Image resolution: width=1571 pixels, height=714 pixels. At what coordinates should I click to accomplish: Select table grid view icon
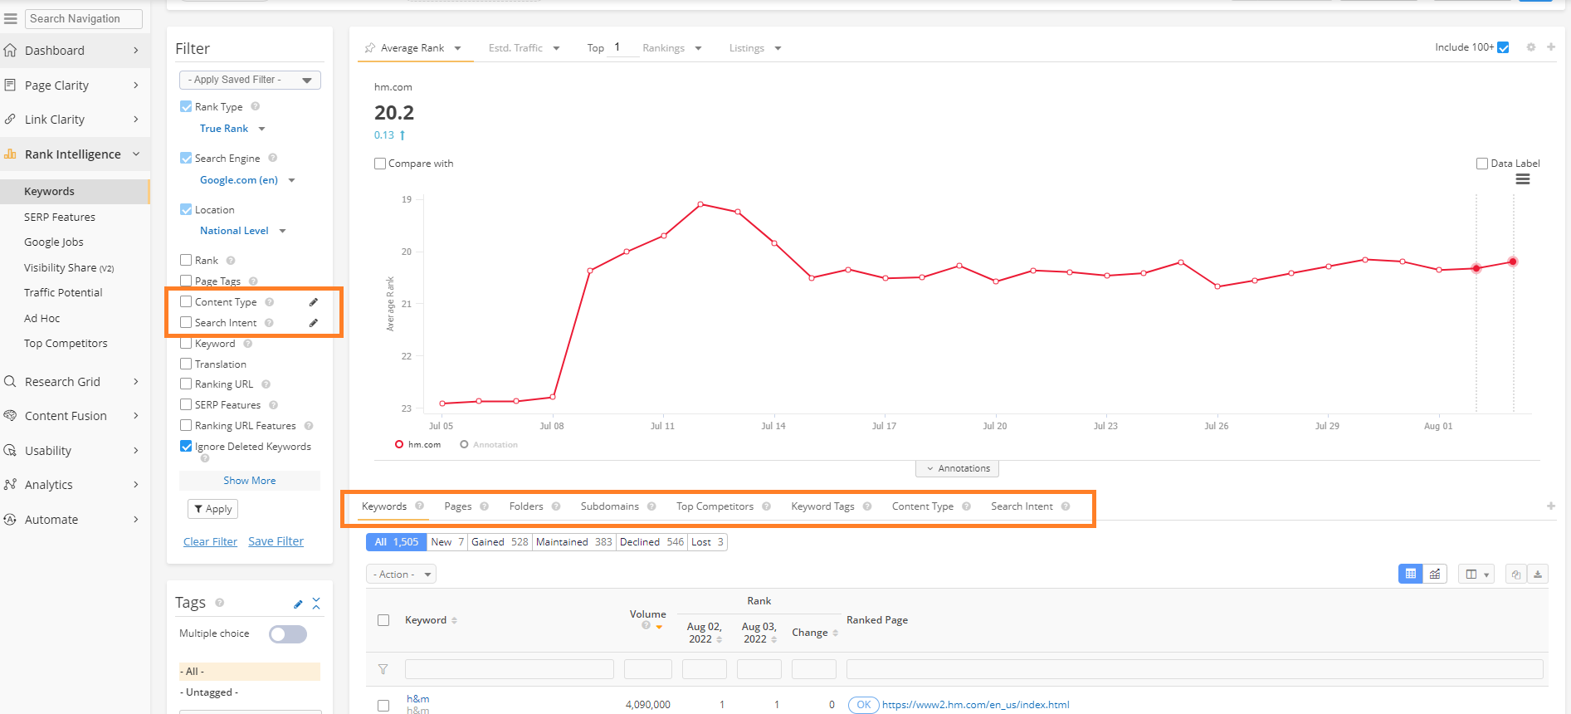pos(1410,575)
